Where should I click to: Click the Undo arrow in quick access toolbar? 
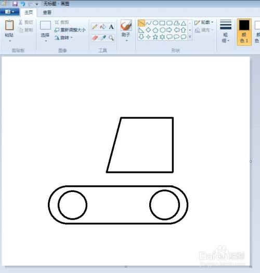pyautogui.click(x=23, y=4)
